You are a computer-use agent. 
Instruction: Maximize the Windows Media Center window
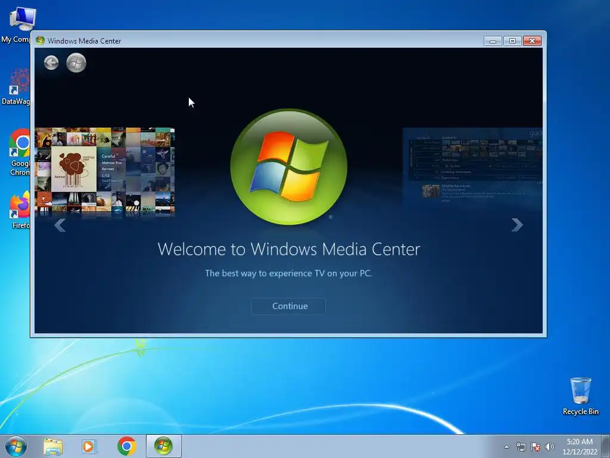(x=512, y=41)
